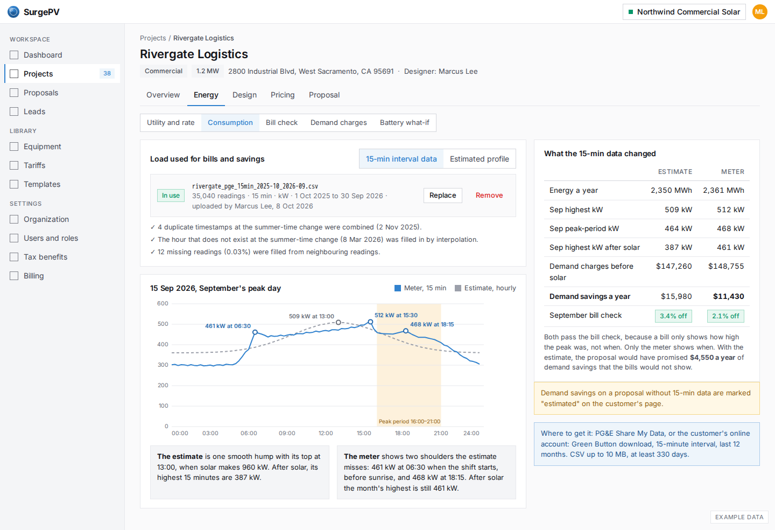This screenshot has width=775, height=530.
Task: Click the Templates sidebar icon
Action: click(x=14, y=184)
